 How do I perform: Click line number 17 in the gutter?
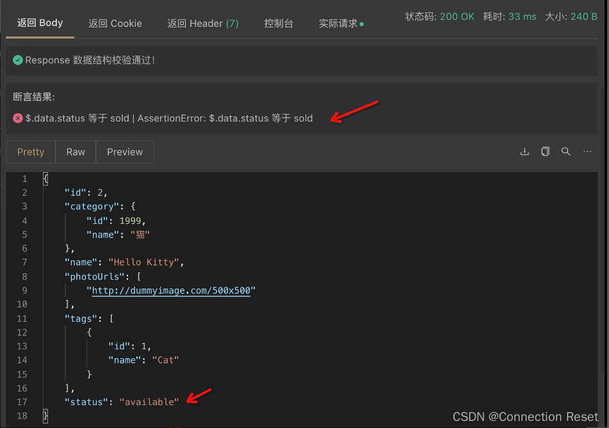click(22, 402)
